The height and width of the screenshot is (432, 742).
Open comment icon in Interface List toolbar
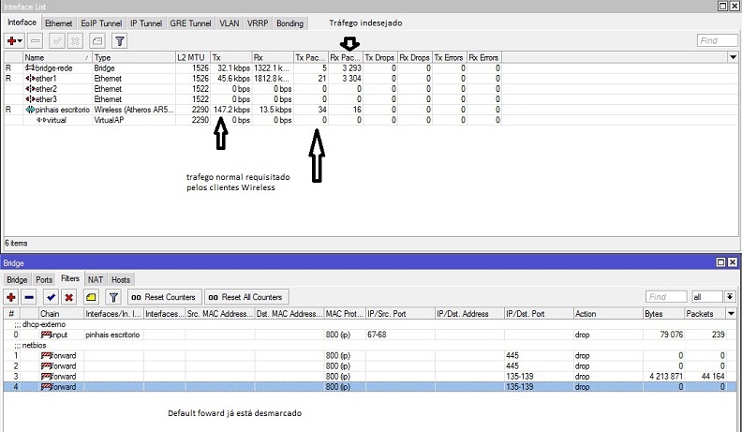[x=97, y=41]
